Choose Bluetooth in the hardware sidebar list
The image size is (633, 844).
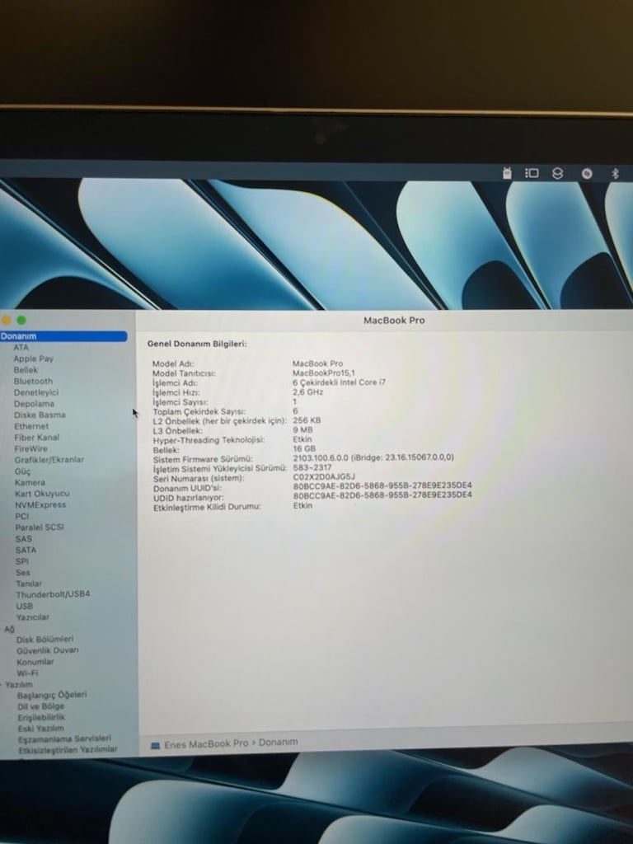pos(33,381)
